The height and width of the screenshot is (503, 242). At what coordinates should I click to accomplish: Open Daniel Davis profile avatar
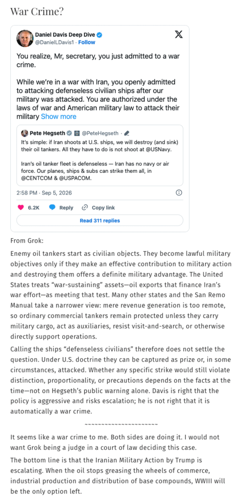(24, 38)
